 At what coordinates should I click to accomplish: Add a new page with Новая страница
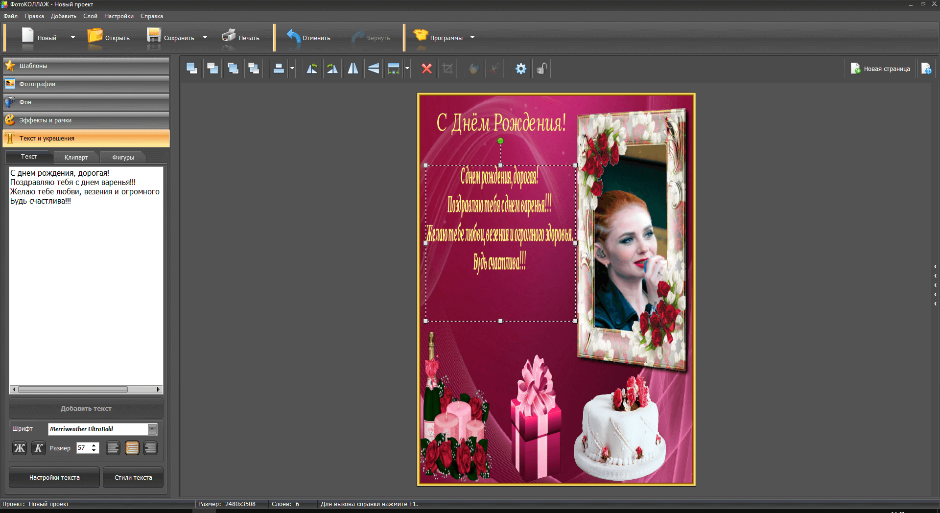[880, 69]
